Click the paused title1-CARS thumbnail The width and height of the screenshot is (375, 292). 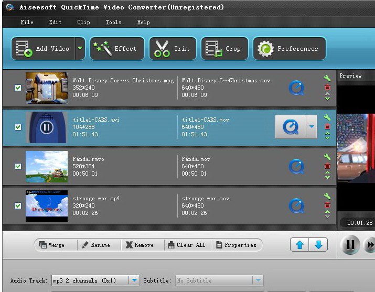coord(47,127)
